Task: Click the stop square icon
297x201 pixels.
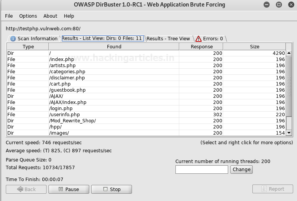Action: 105,189
